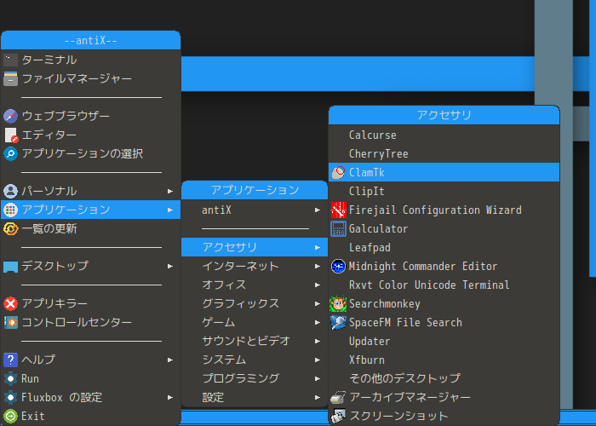
Task: Choose the Run menu entry label
Action: (x=30, y=379)
